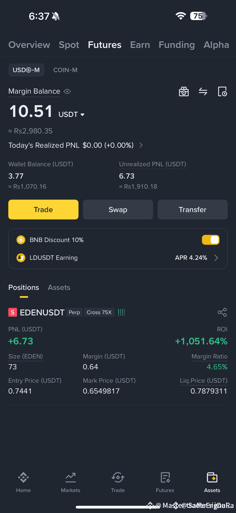236x513 pixels.
Task: Select the COIN-M option
Action: pos(65,70)
